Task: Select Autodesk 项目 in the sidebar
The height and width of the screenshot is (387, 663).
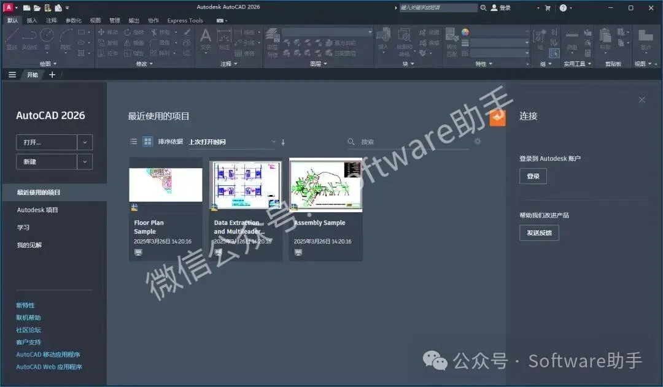Action: point(37,210)
